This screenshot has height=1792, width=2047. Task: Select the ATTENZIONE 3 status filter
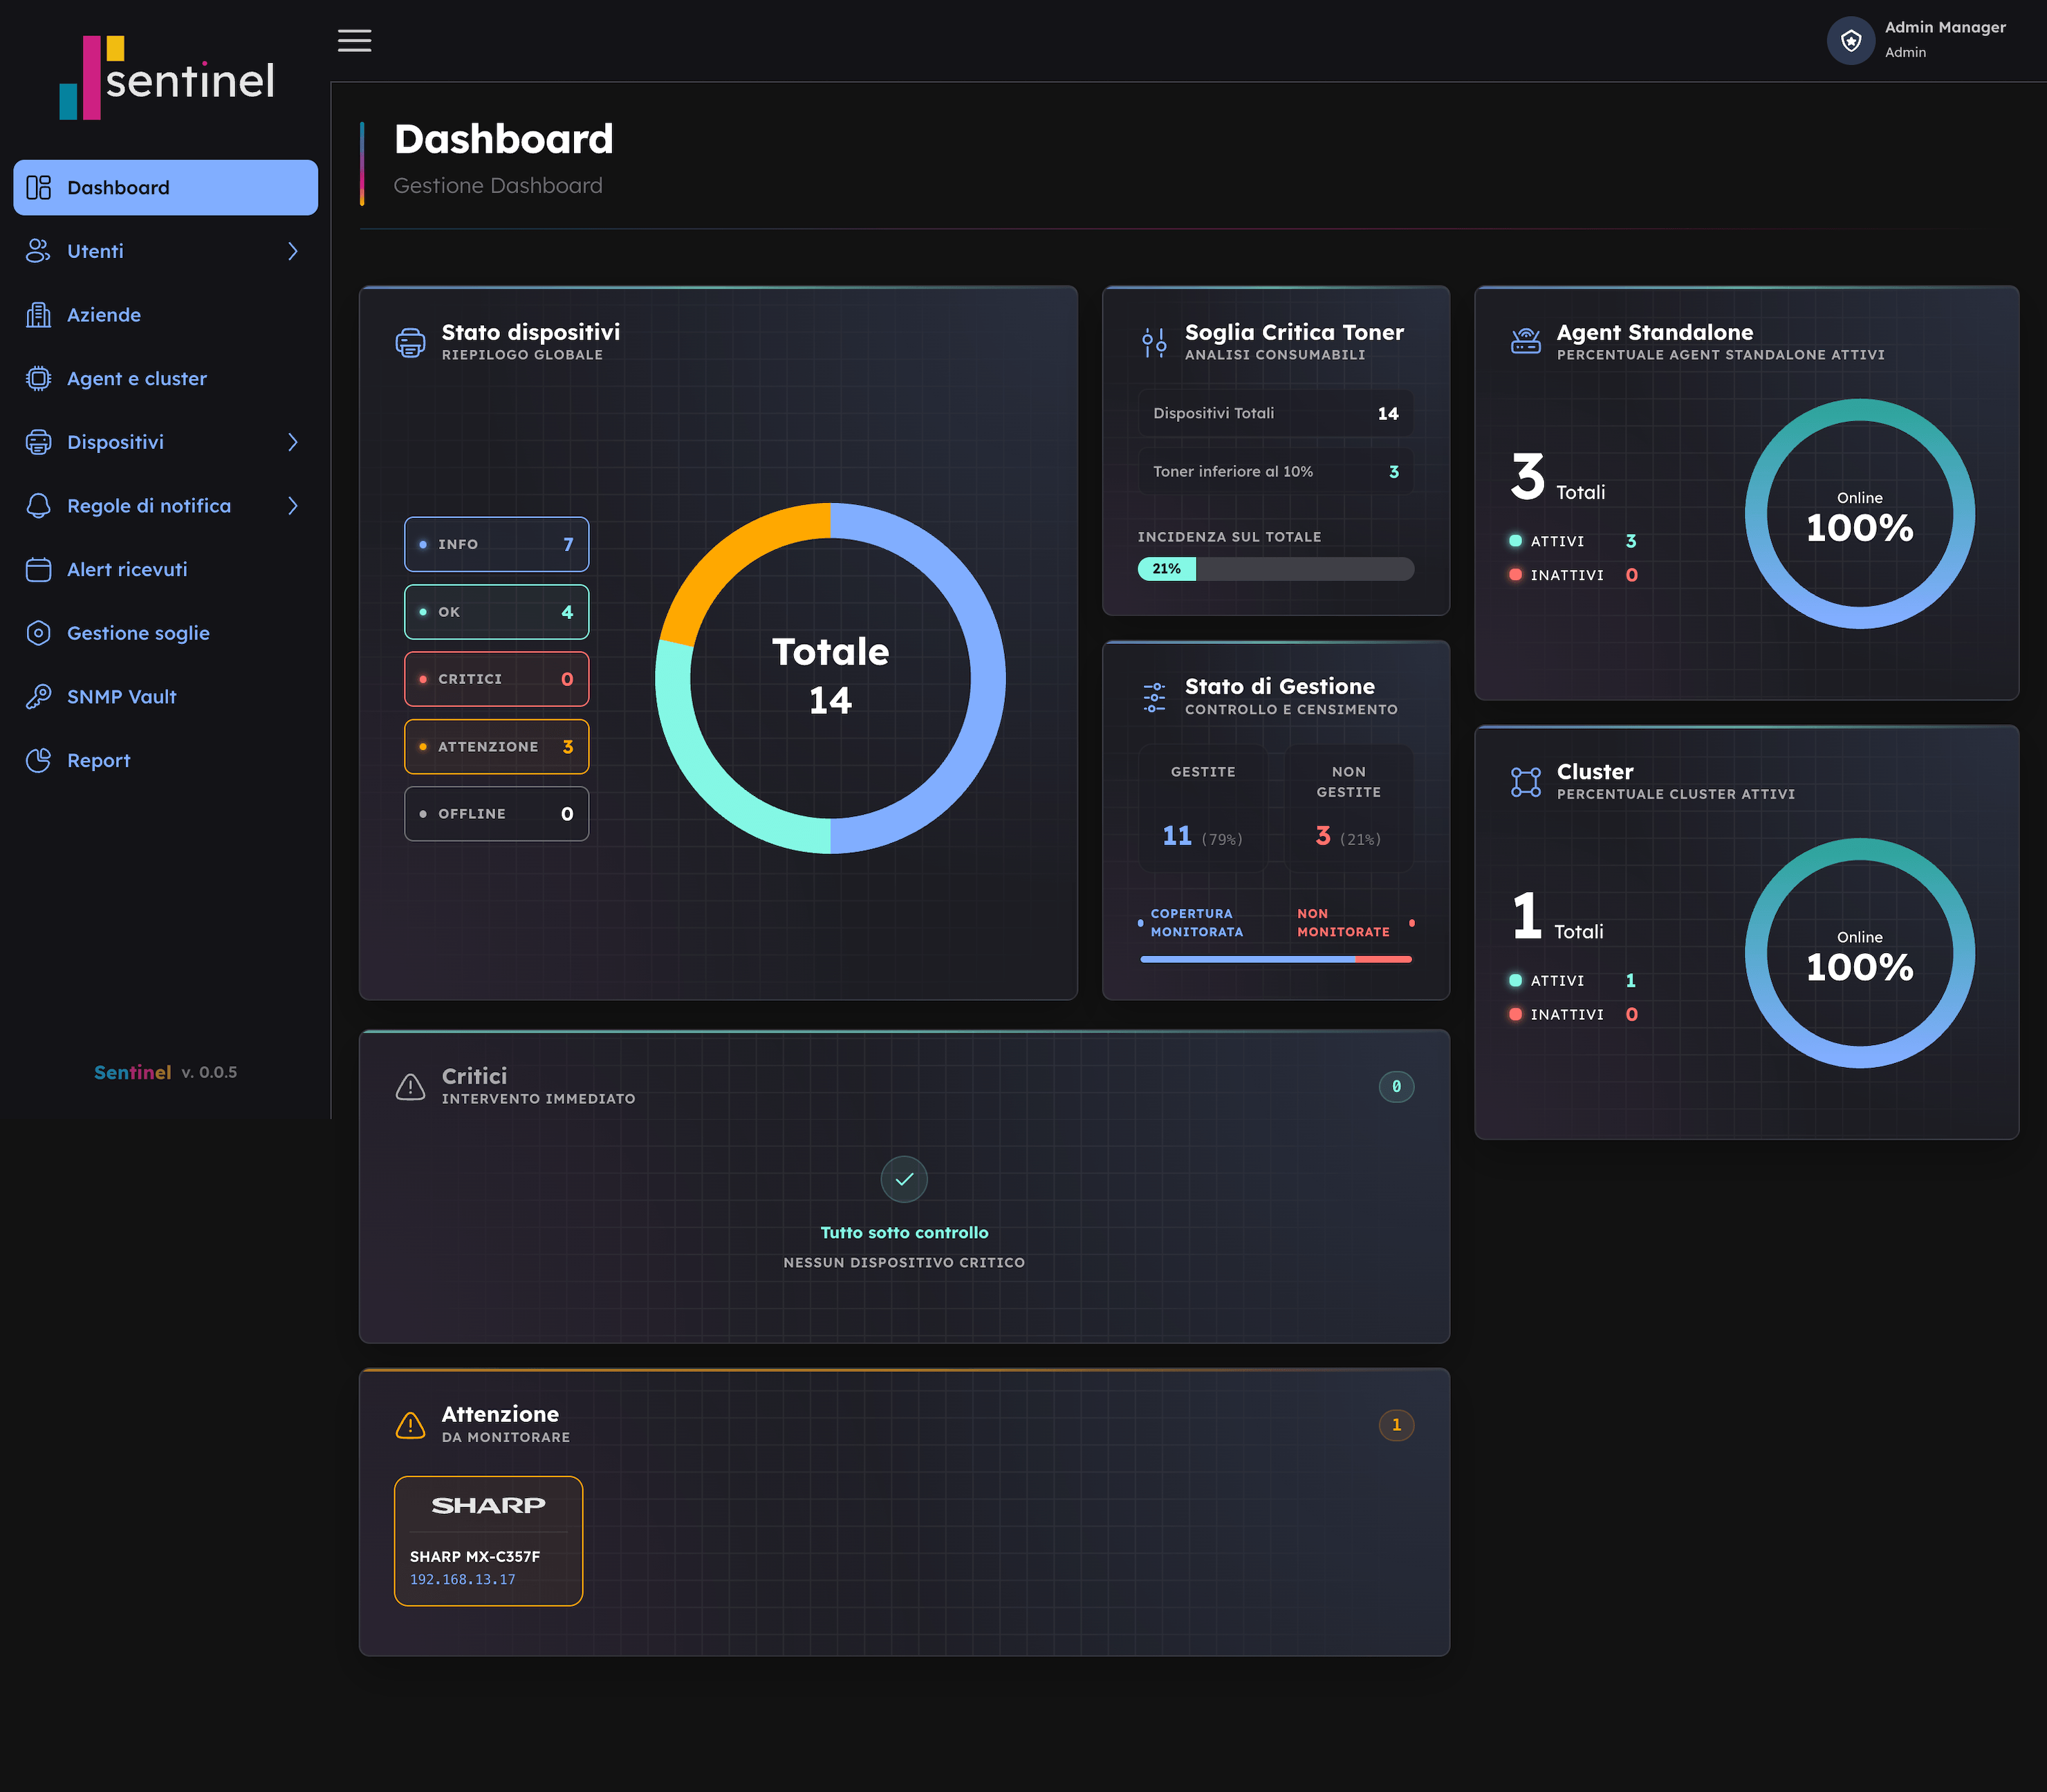pos(496,746)
